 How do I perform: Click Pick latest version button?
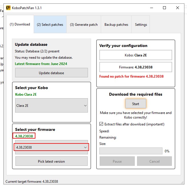pos(51,161)
